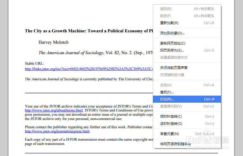Image resolution: width=243 pixels, height=156 pixels.
Task: Open the jstor.org/about/terms.html link
Action: (x=53, y=110)
